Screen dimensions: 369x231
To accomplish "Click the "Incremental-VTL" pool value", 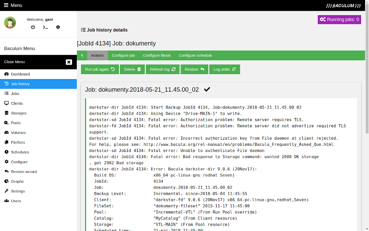I will coord(174,212).
